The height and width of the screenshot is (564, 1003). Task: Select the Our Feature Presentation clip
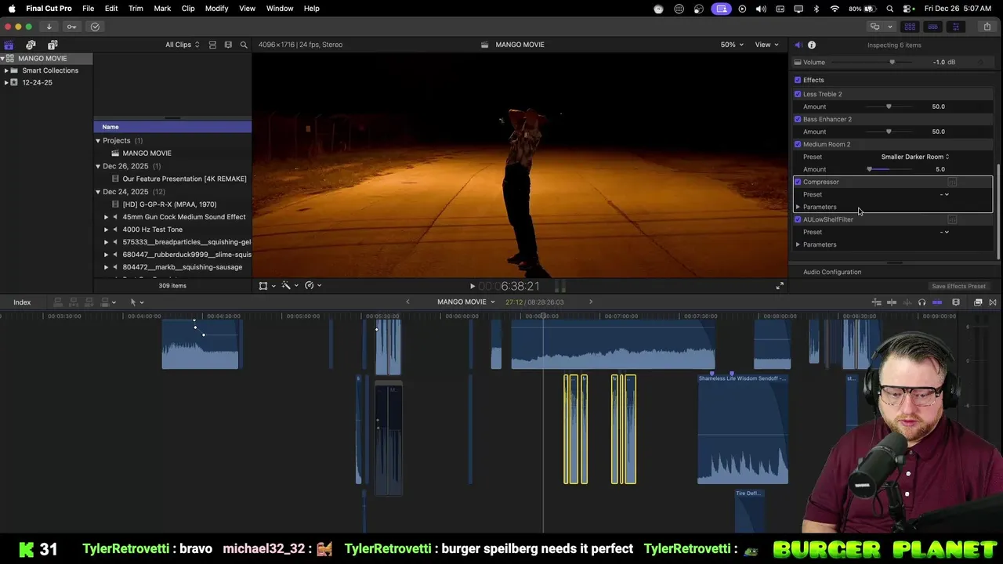184,179
